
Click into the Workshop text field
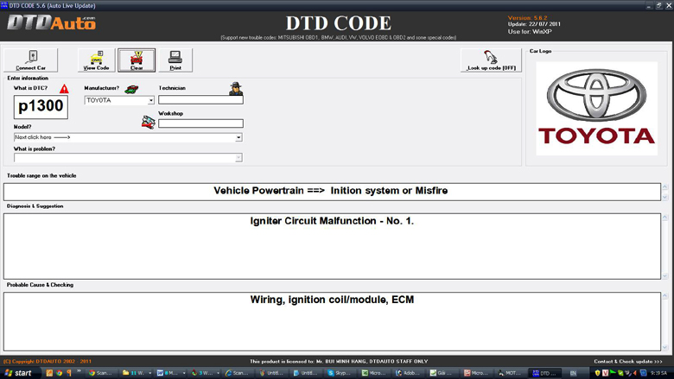click(200, 123)
